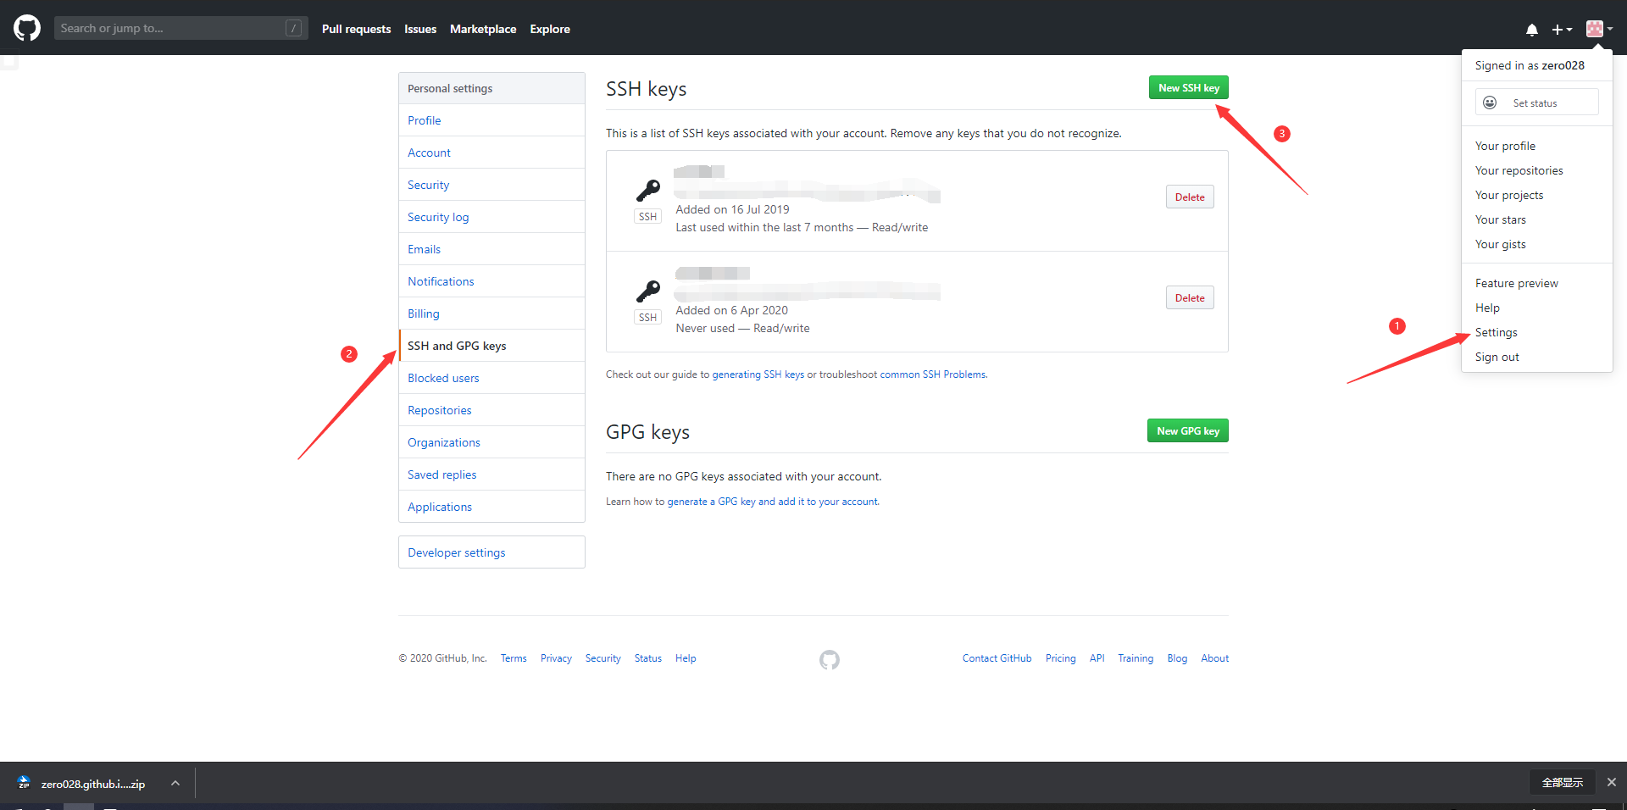
Task: Select SSH and GPG keys sidebar item
Action: point(491,346)
